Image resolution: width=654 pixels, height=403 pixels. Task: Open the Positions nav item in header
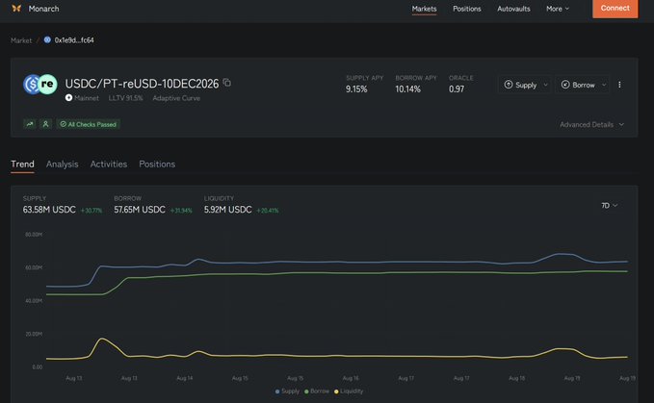click(467, 9)
